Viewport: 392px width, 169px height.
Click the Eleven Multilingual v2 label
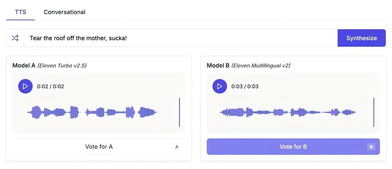(261, 65)
